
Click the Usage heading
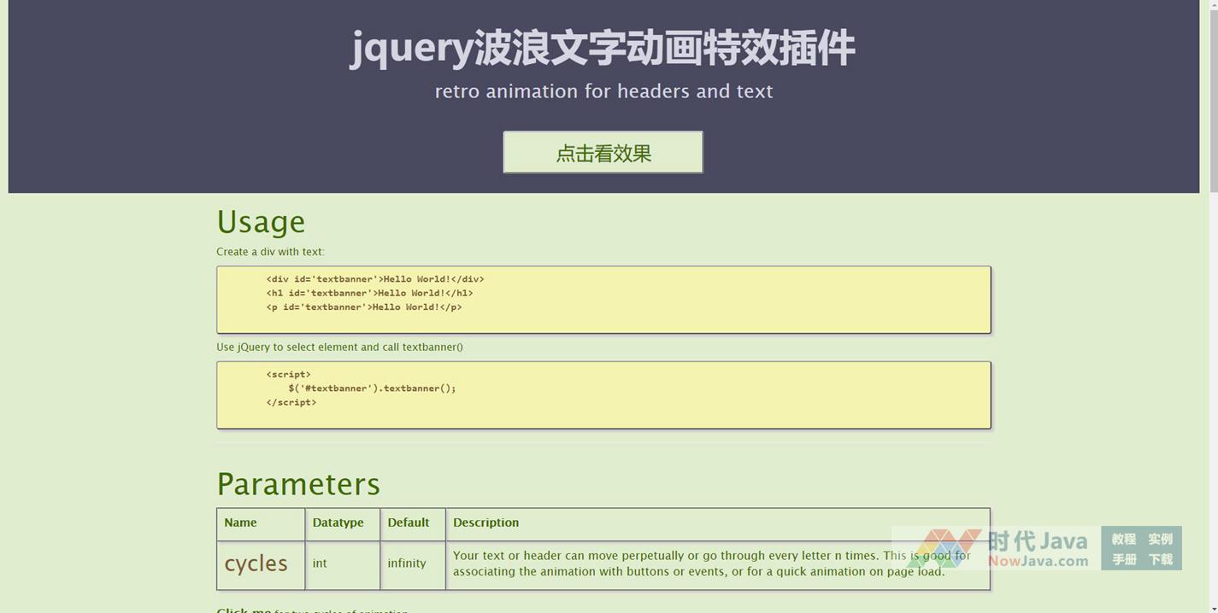click(261, 222)
